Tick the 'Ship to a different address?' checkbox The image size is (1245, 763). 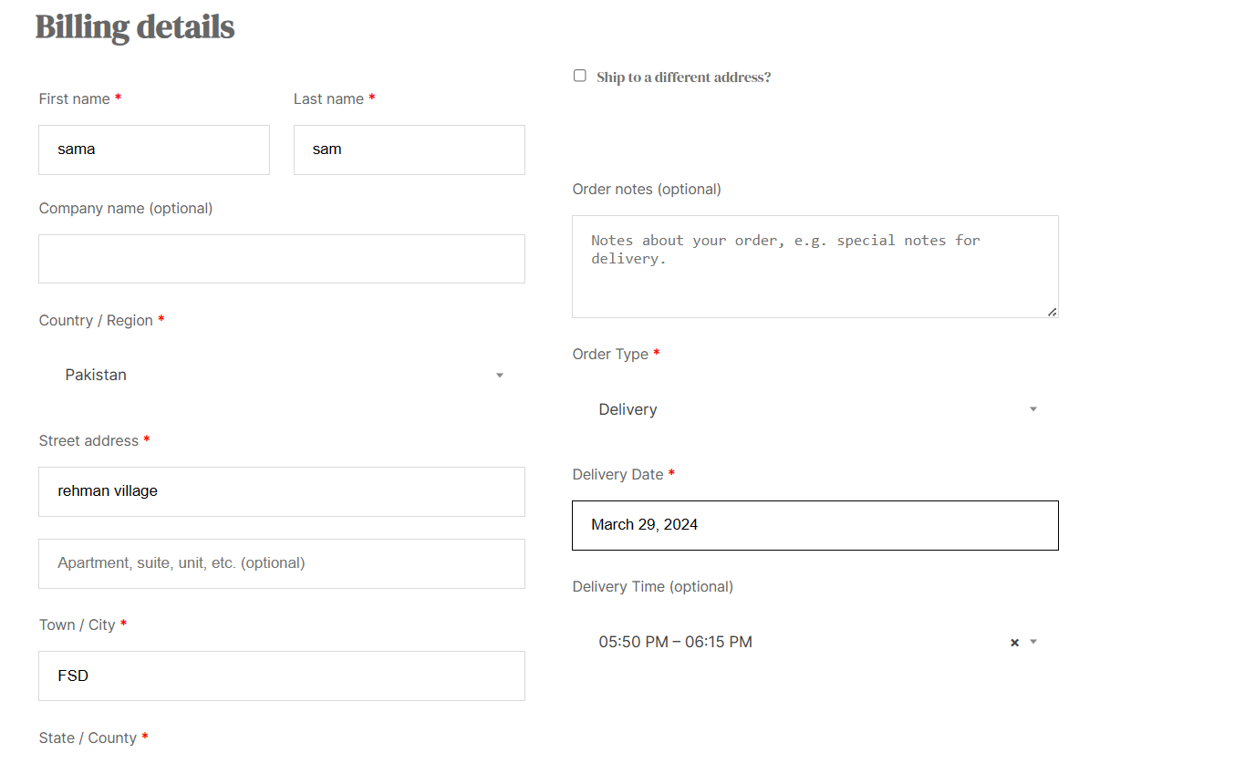(580, 76)
